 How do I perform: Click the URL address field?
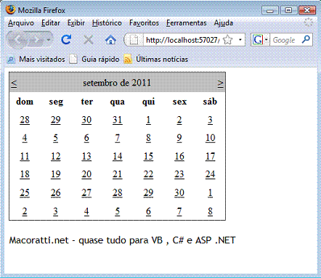tap(182, 40)
